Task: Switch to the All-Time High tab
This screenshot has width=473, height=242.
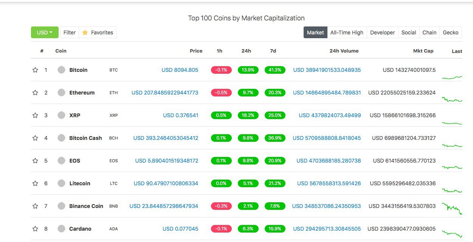Action: (x=347, y=33)
